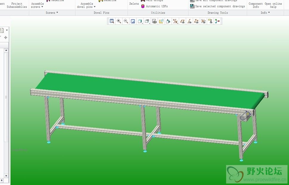Click the plus icon in the left panel
289x185 pixels.
tap(6, 38)
